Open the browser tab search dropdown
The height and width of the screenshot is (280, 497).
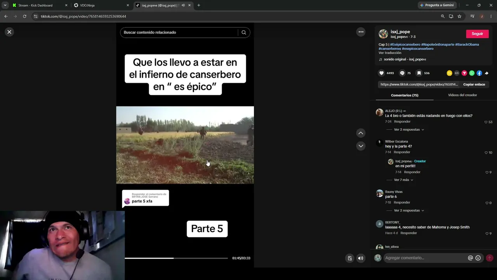click(5, 5)
